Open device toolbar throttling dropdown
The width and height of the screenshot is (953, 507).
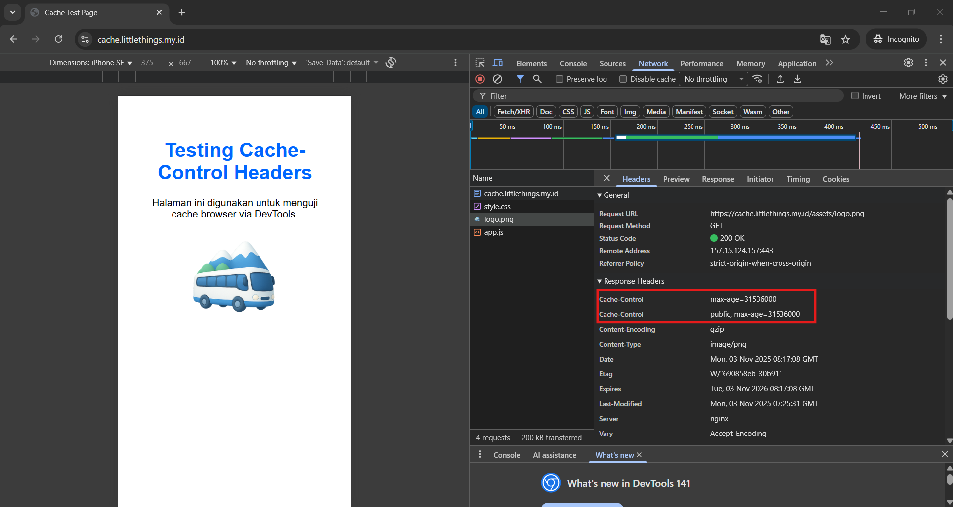(271, 63)
